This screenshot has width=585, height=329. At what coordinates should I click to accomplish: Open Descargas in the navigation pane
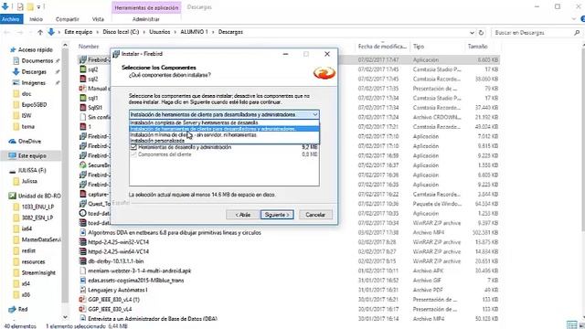pyautogui.click(x=34, y=71)
